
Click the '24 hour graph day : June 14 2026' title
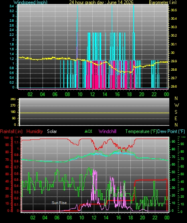101,2
